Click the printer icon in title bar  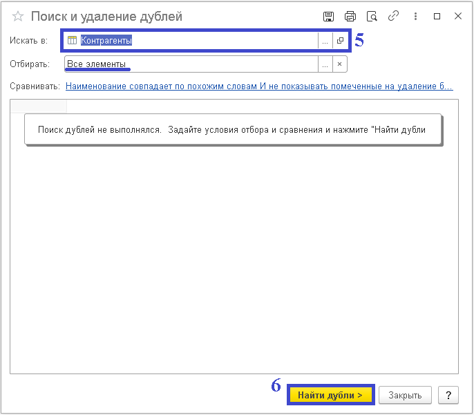(x=350, y=17)
